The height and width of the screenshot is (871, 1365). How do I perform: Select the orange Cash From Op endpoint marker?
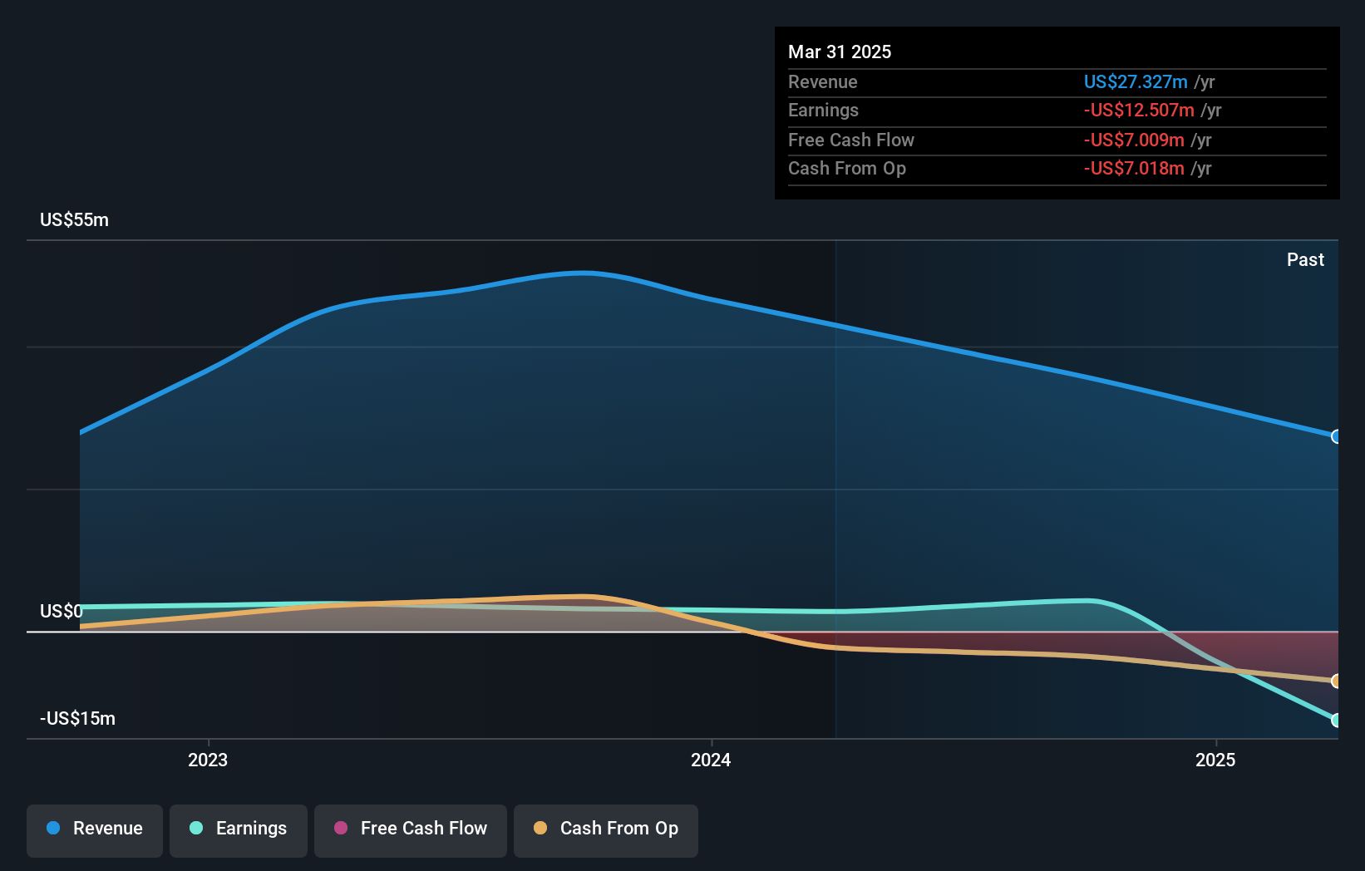(x=1336, y=682)
